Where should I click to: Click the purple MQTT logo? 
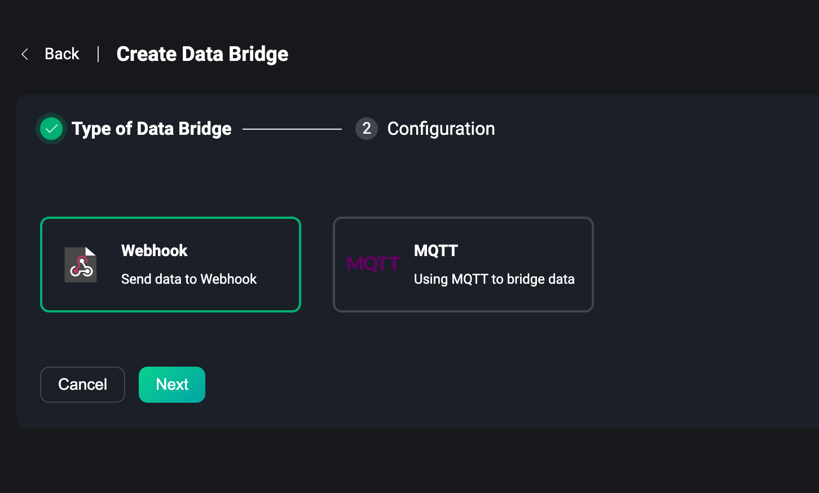tap(373, 263)
